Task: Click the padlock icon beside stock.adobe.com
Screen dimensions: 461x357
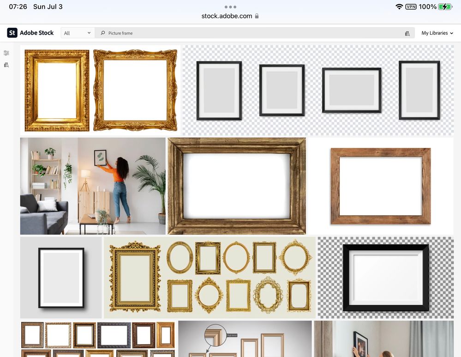Action: (x=257, y=15)
